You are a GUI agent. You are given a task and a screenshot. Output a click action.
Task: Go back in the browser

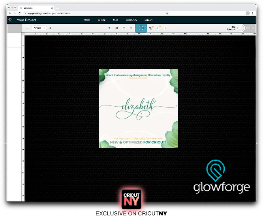tap(10, 13)
